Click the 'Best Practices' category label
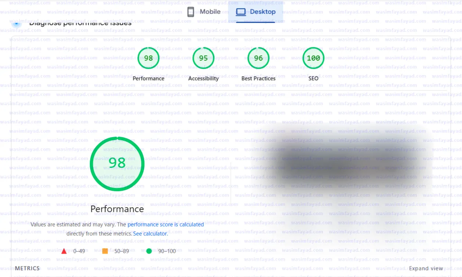Viewport: 462px width, 277px height. click(258, 78)
